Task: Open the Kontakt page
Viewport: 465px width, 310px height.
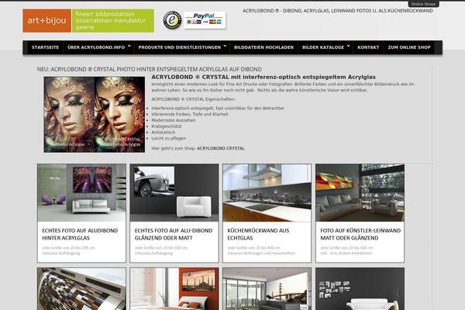Action: (368, 47)
